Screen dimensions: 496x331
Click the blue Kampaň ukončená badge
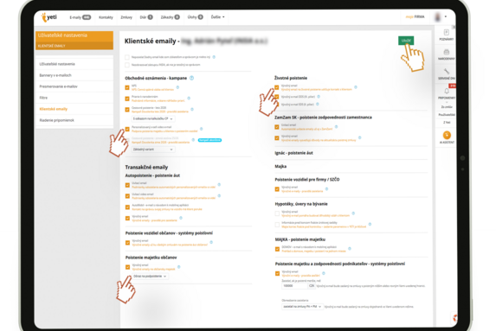pos(209,140)
